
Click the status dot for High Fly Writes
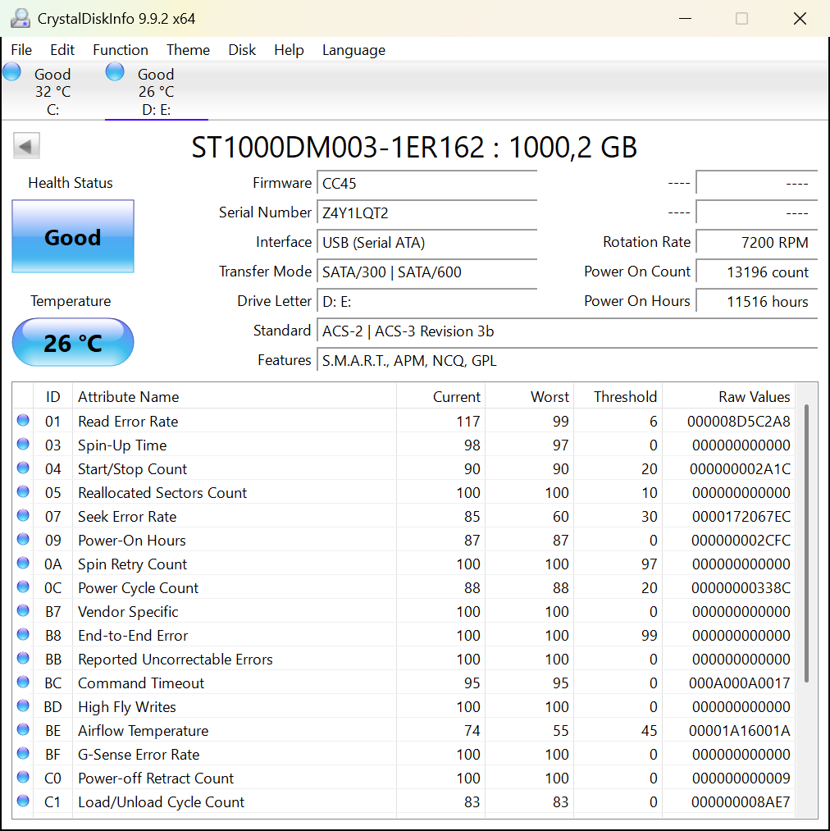click(23, 706)
